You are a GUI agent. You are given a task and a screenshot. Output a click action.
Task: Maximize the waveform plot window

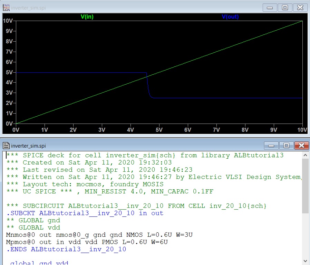[285, 7]
